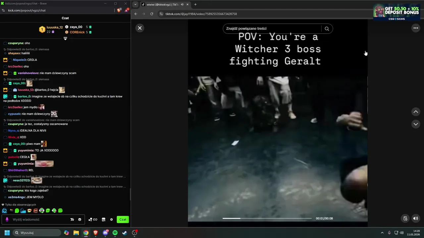Open chat settings gear icon
This screenshot has height=238, width=424.
111,219
